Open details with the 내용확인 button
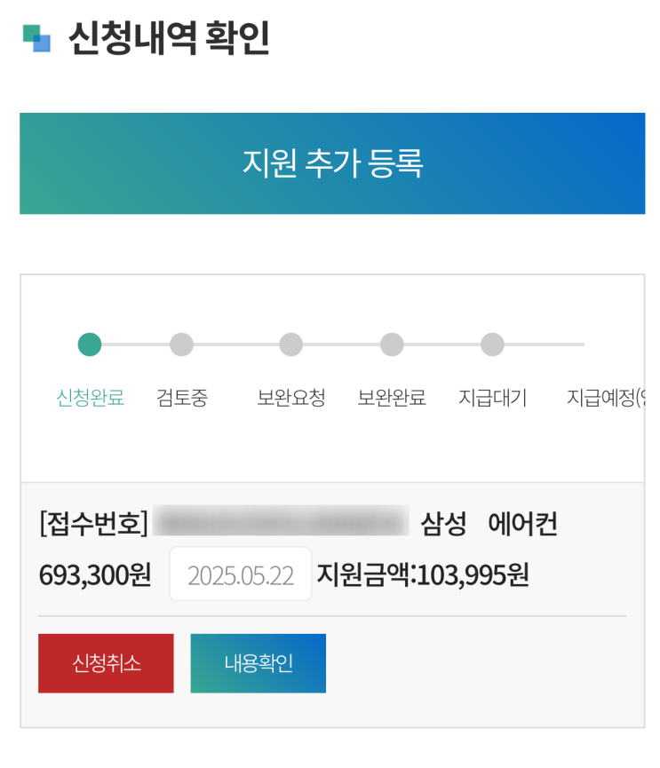660x768 pixels. click(x=258, y=663)
